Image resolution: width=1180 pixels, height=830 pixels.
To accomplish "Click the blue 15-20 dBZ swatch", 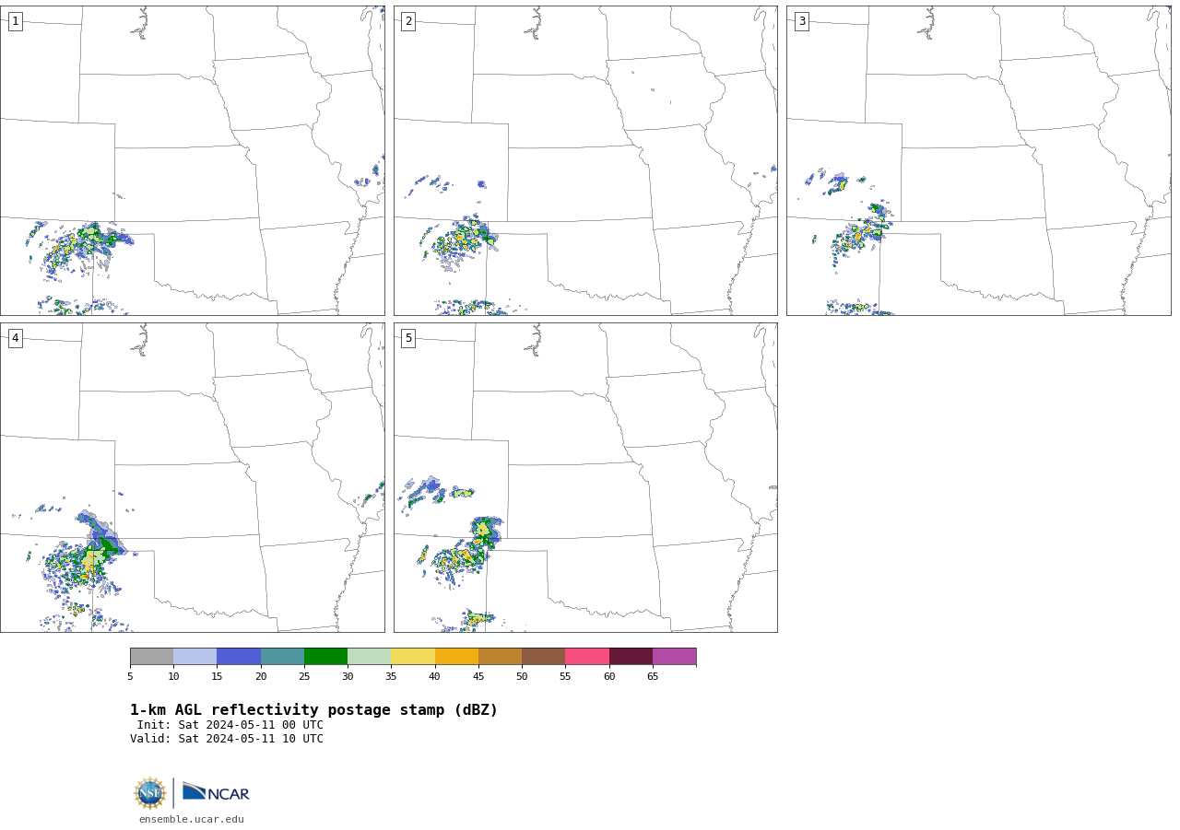I will [x=239, y=656].
